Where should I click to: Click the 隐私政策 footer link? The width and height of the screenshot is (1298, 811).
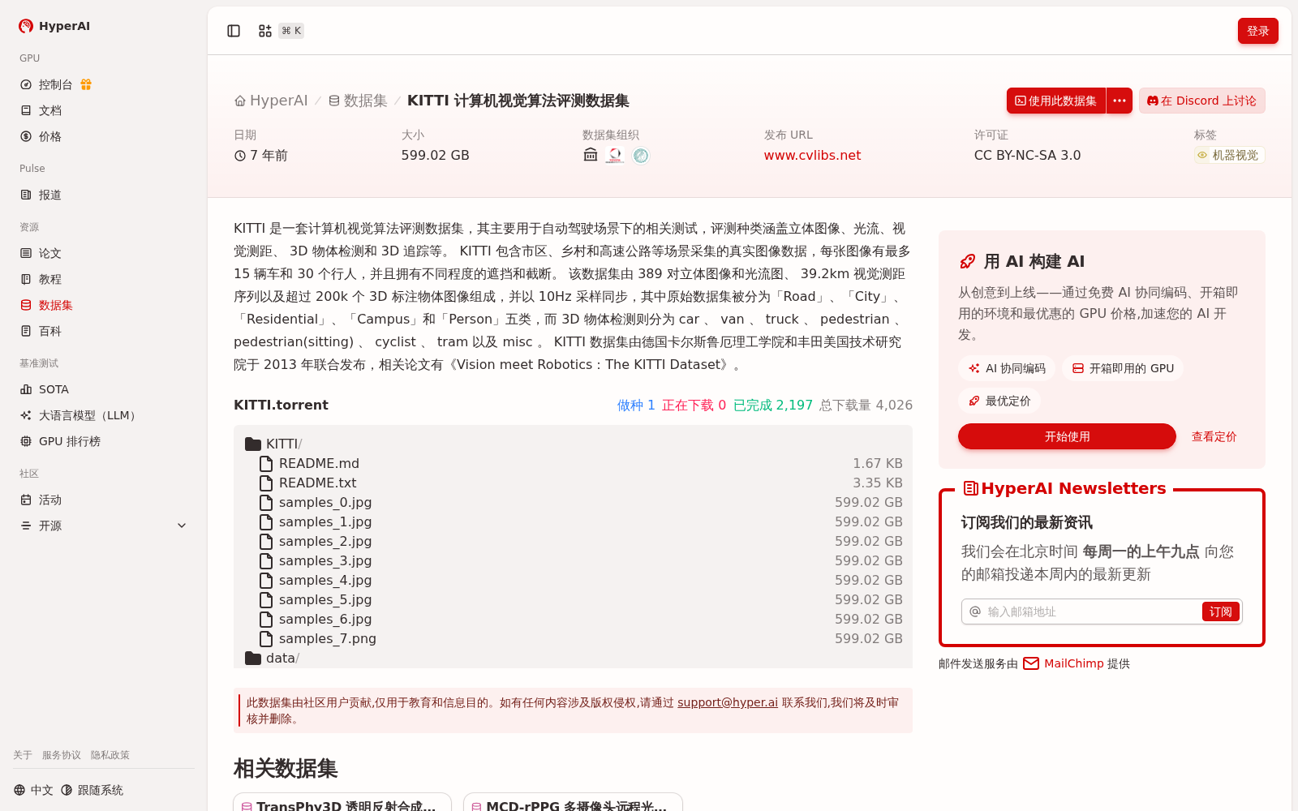click(x=110, y=755)
